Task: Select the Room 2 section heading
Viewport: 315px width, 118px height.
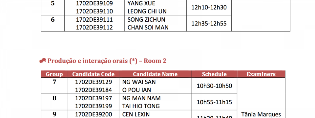Action: click(x=107, y=61)
